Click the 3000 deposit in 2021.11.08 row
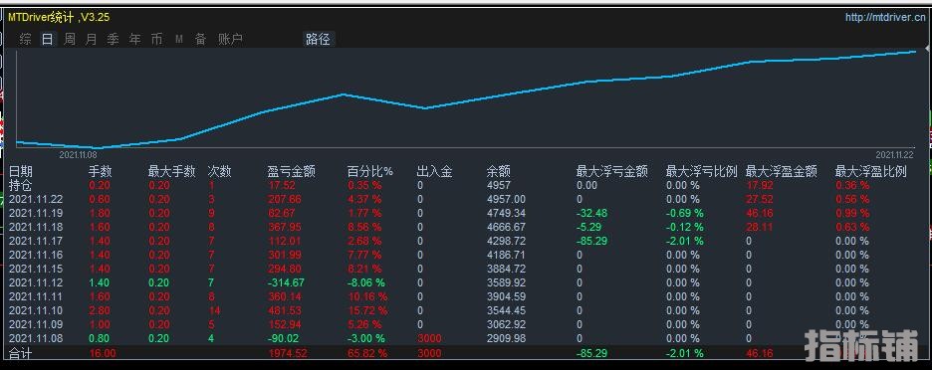The height and width of the screenshot is (370, 932). (429, 338)
